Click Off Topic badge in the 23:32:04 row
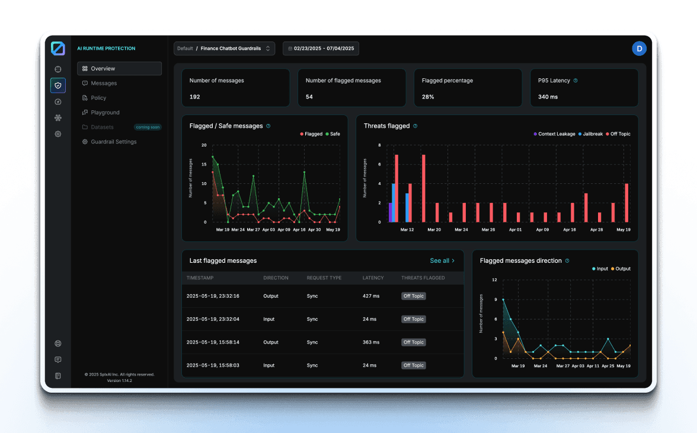697x433 pixels. pos(414,319)
